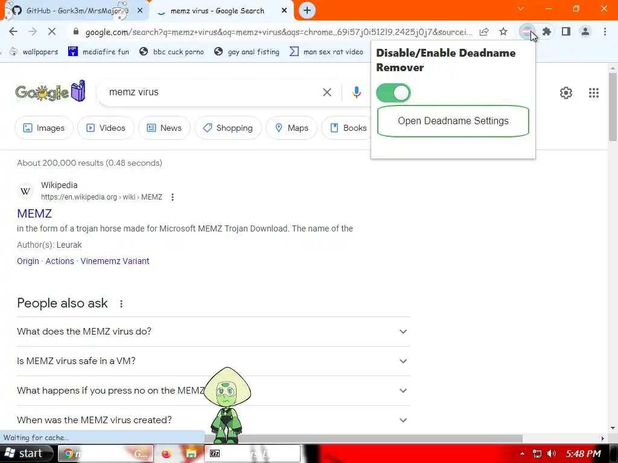
Task: Click the Google doodle logo
Action: pyautogui.click(x=51, y=92)
